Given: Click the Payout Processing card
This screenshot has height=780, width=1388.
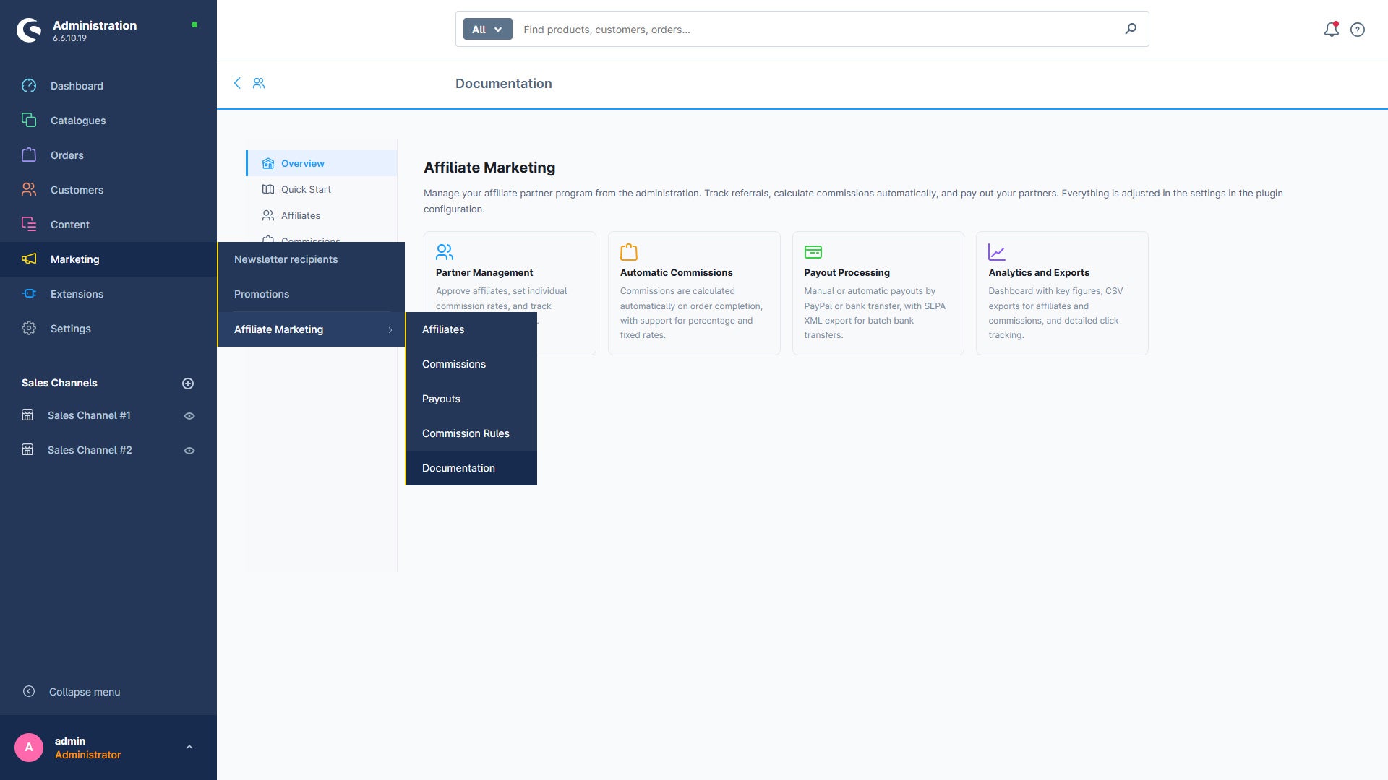Looking at the screenshot, I should point(878,293).
